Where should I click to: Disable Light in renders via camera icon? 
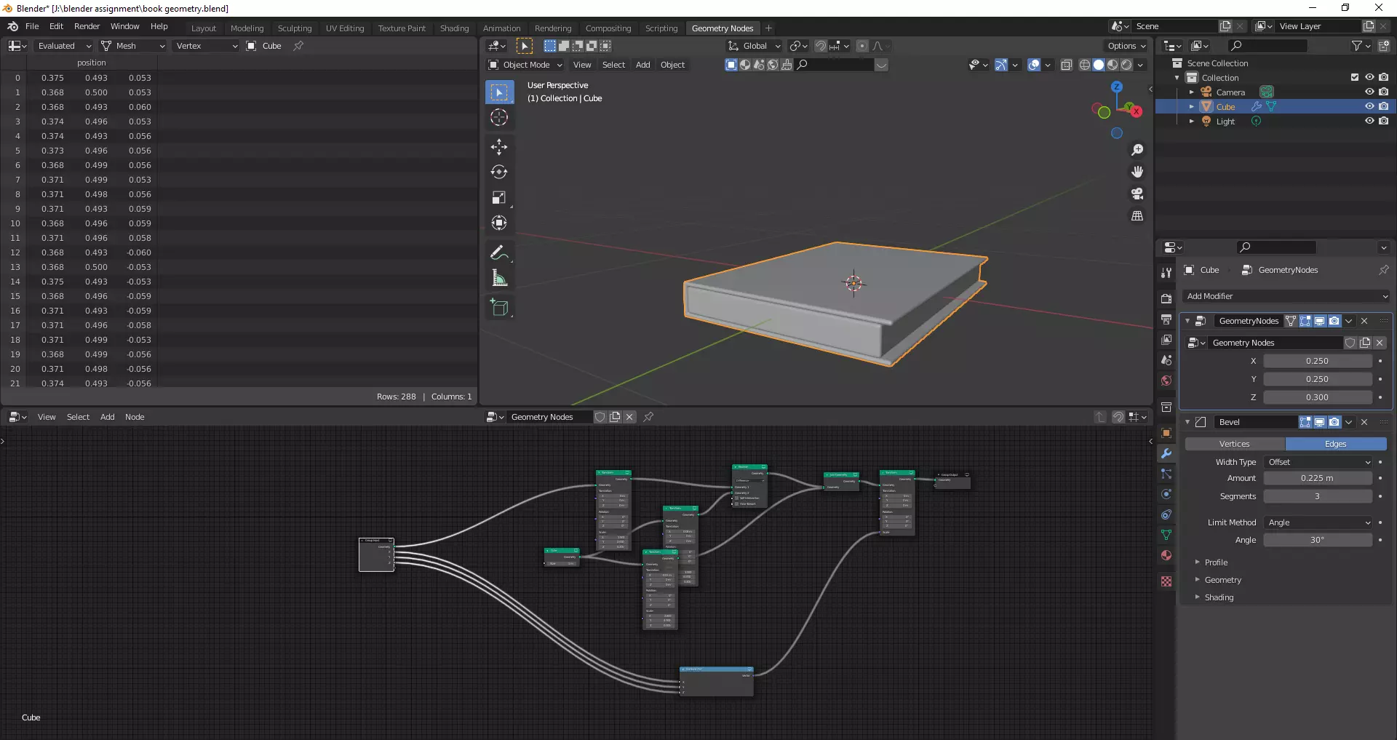tap(1383, 121)
